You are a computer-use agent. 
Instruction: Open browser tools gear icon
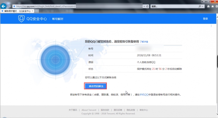pos(217,6)
